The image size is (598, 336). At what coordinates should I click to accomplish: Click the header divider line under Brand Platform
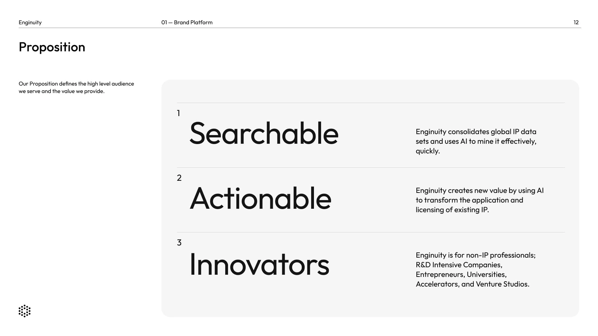[x=300, y=28]
